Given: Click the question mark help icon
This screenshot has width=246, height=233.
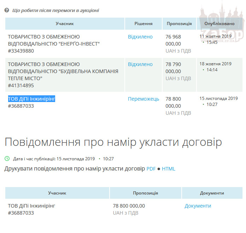Looking at the screenshot, I should click(x=7, y=10).
